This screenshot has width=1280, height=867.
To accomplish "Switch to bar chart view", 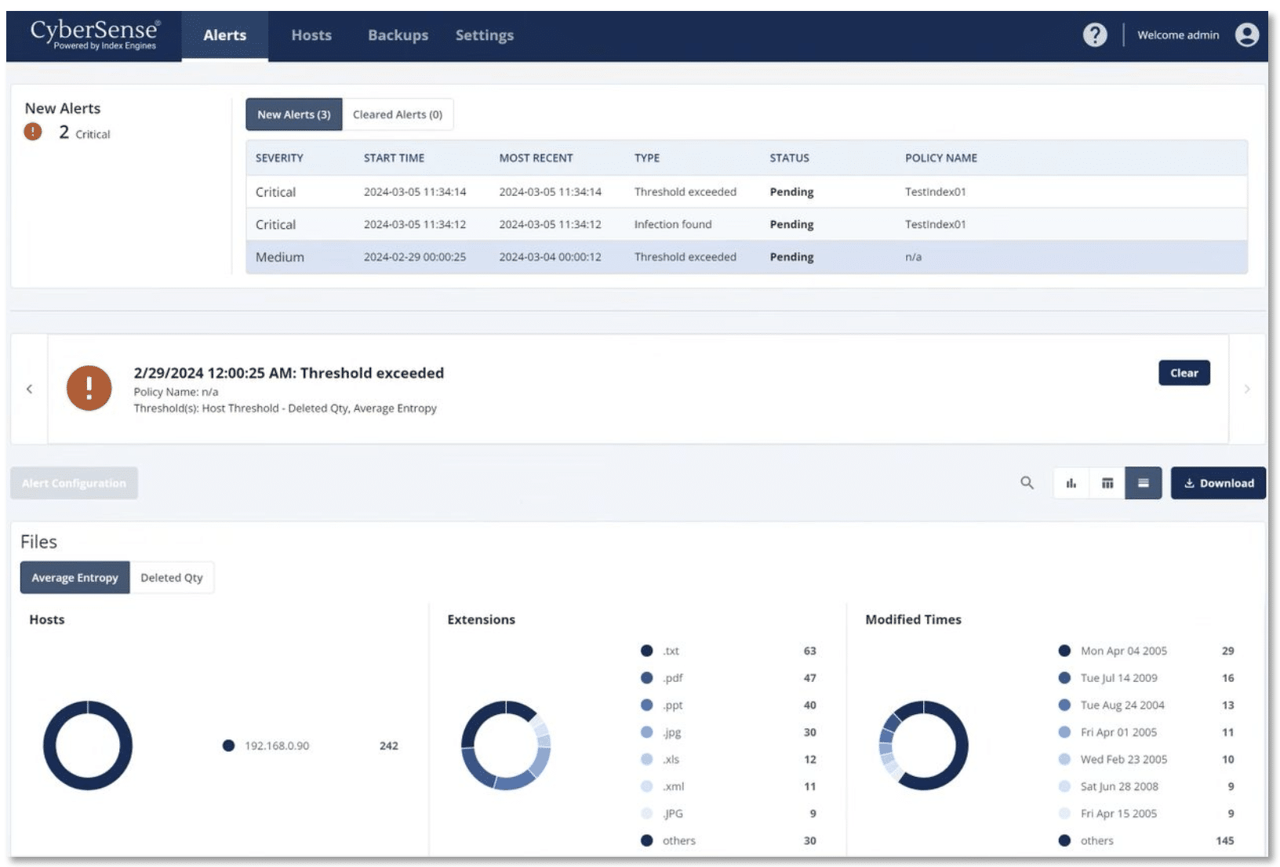I will (1071, 483).
